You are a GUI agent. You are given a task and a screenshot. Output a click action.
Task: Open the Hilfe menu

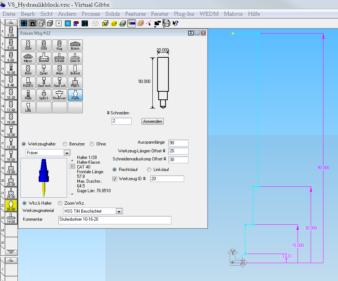click(x=254, y=14)
